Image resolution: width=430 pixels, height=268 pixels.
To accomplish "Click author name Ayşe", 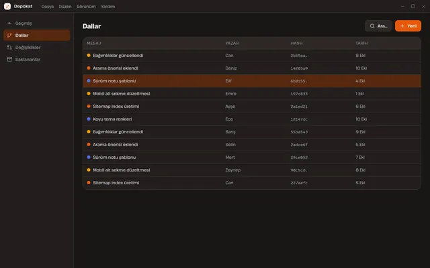I will tap(230, 107).
